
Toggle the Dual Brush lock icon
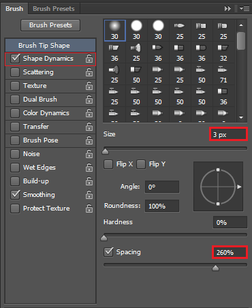pos(89,99)
